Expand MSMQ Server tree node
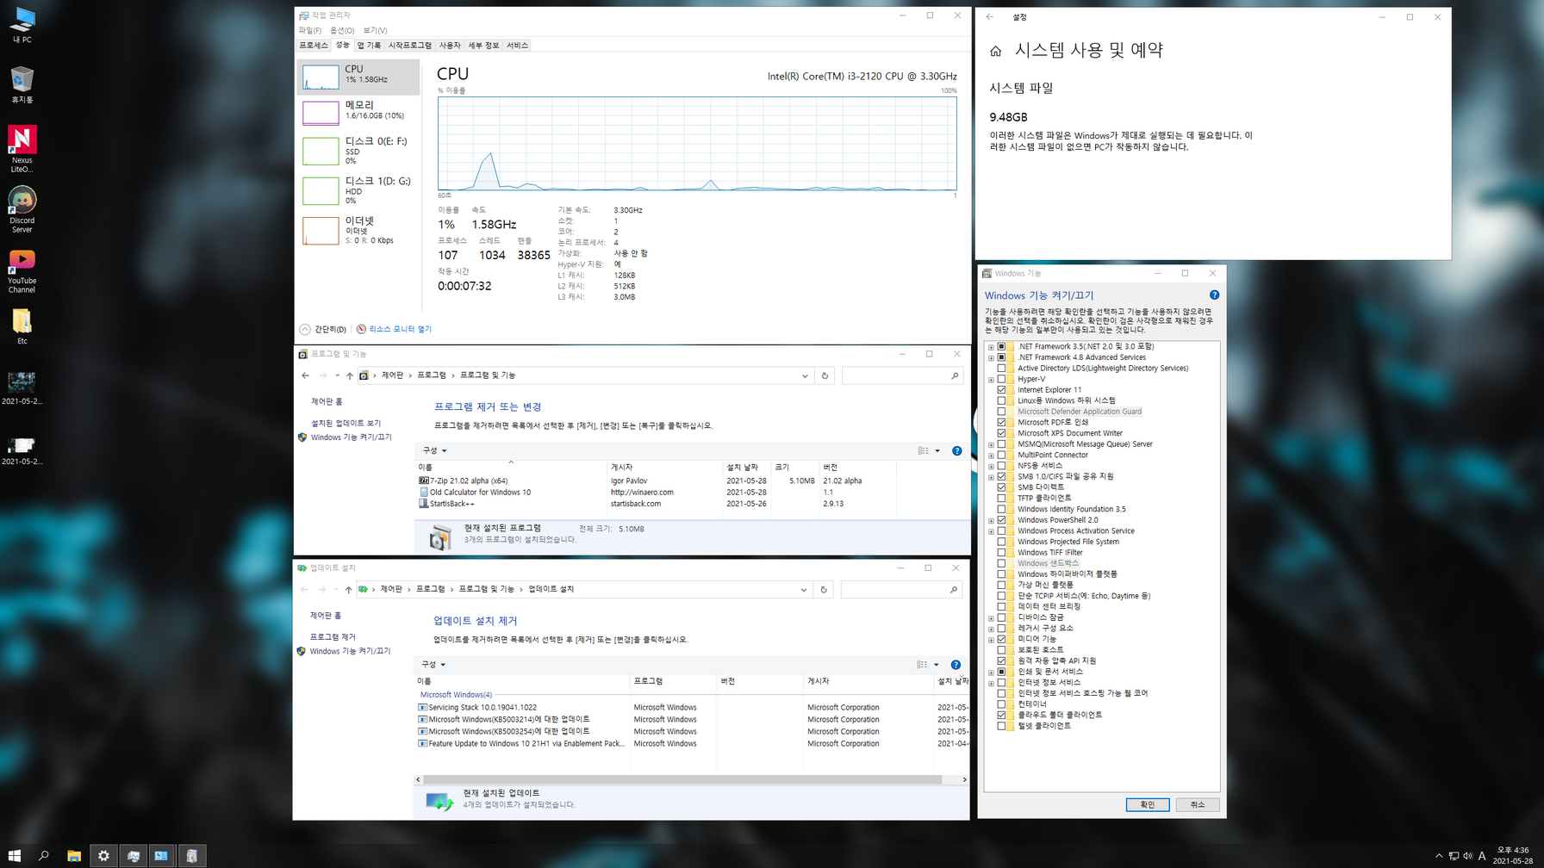 pyautogui.click(x=991, y=444)
